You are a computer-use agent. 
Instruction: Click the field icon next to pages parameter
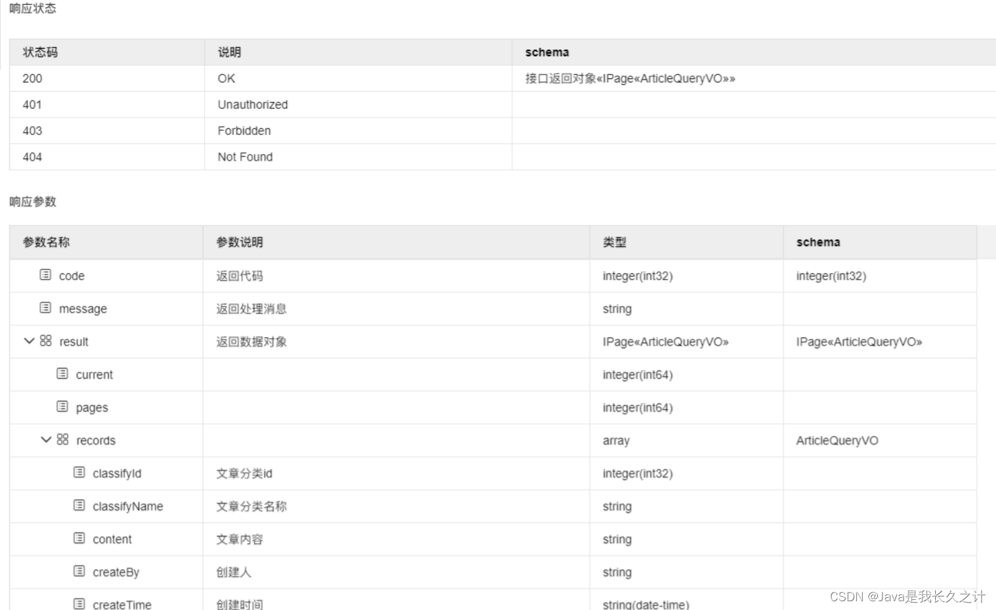click(x=63, y=407)
